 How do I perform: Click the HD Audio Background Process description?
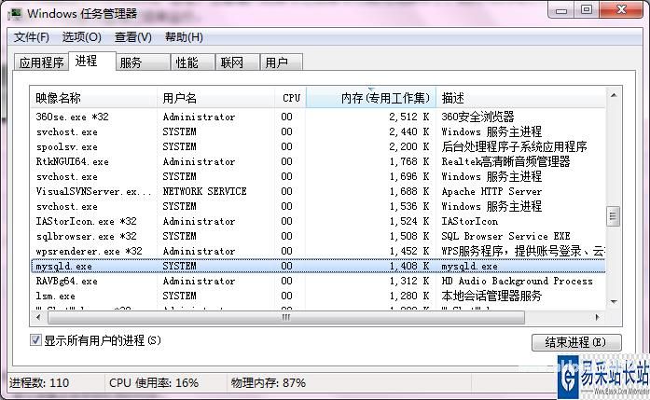(517, 281)
